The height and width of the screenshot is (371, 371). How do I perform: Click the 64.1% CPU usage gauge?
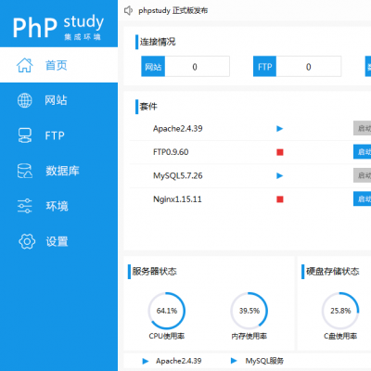coord(167,311)
